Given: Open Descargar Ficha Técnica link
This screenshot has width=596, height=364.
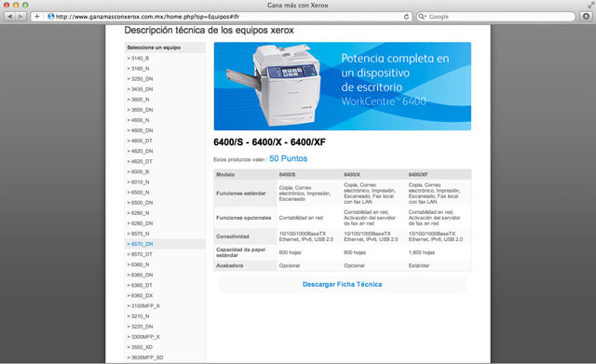Looking at the screenshot, I should pos(342,284).
